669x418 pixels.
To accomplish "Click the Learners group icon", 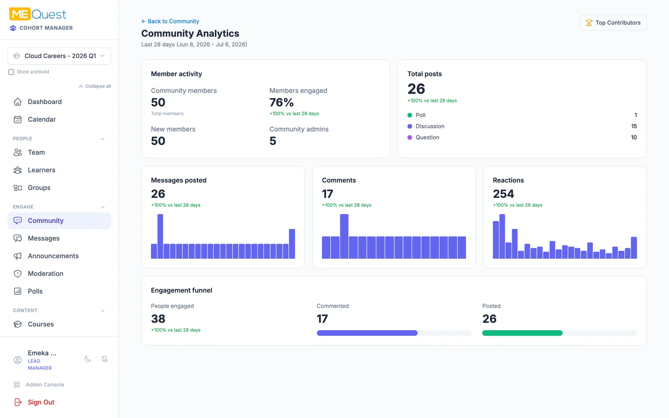I will click(x=18, y=170).
